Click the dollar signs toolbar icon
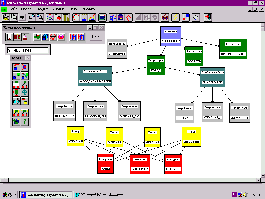 pos(84,18)
